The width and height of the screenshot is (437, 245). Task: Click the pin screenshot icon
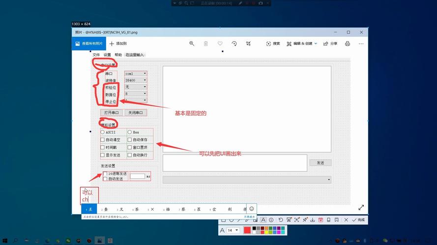coord(305,220)
